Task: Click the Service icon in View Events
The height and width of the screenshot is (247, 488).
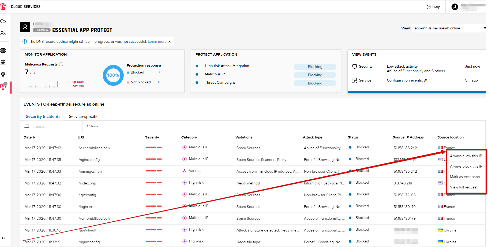Action: tap(354, 80)
